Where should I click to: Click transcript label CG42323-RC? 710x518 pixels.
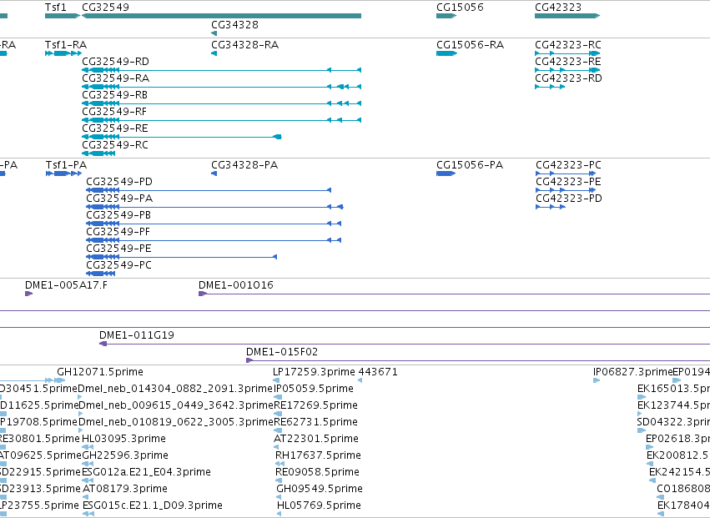coord(568,45)
